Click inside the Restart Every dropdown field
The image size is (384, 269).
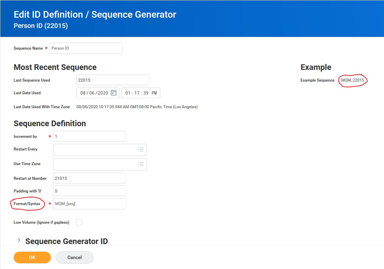tap(95, 150)
